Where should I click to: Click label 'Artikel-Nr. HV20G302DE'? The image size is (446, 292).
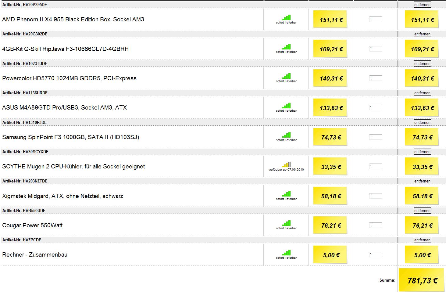click(25, 34)
